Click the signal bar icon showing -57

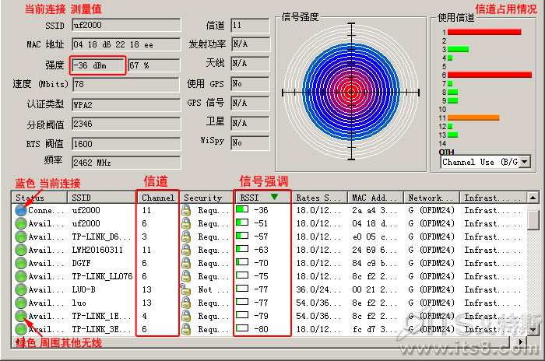tap(242, 236)
